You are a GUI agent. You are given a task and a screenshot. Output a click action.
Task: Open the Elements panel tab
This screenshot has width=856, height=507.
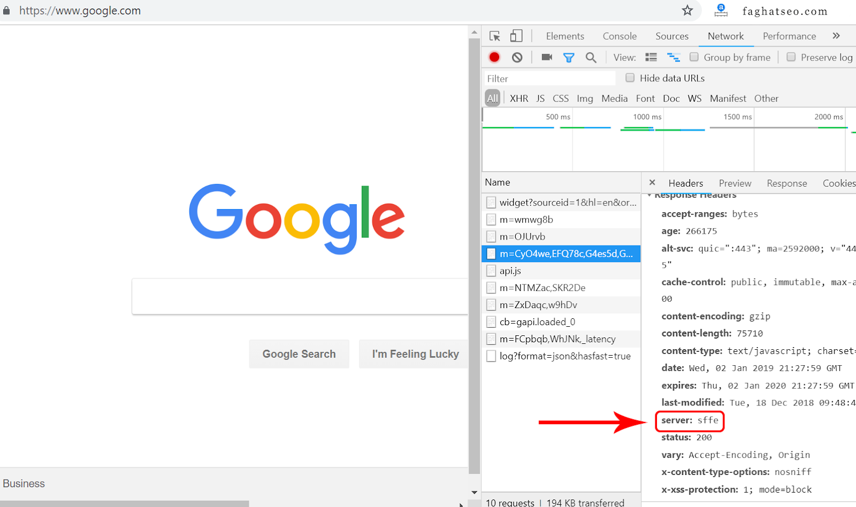click(565, 36)
